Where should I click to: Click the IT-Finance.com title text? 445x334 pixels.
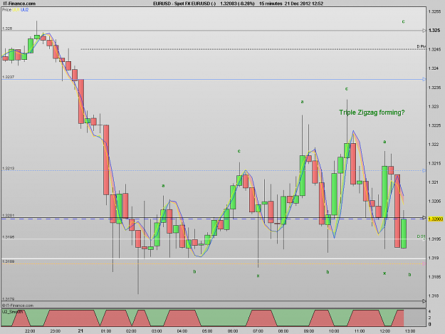[x=19, y=4]
